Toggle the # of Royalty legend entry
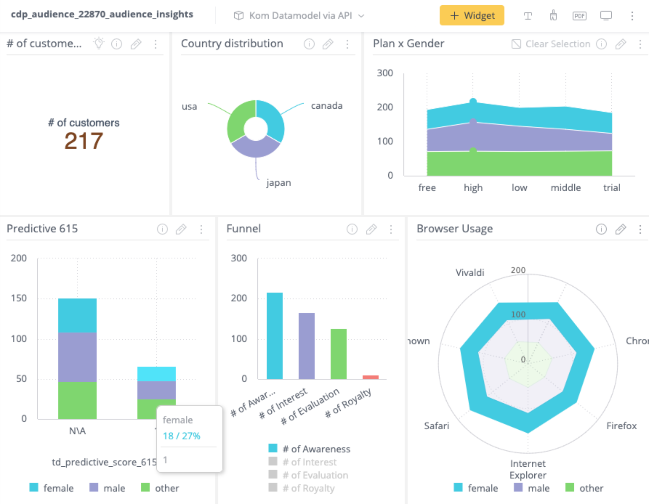649x504 pixels. point(308,488)
